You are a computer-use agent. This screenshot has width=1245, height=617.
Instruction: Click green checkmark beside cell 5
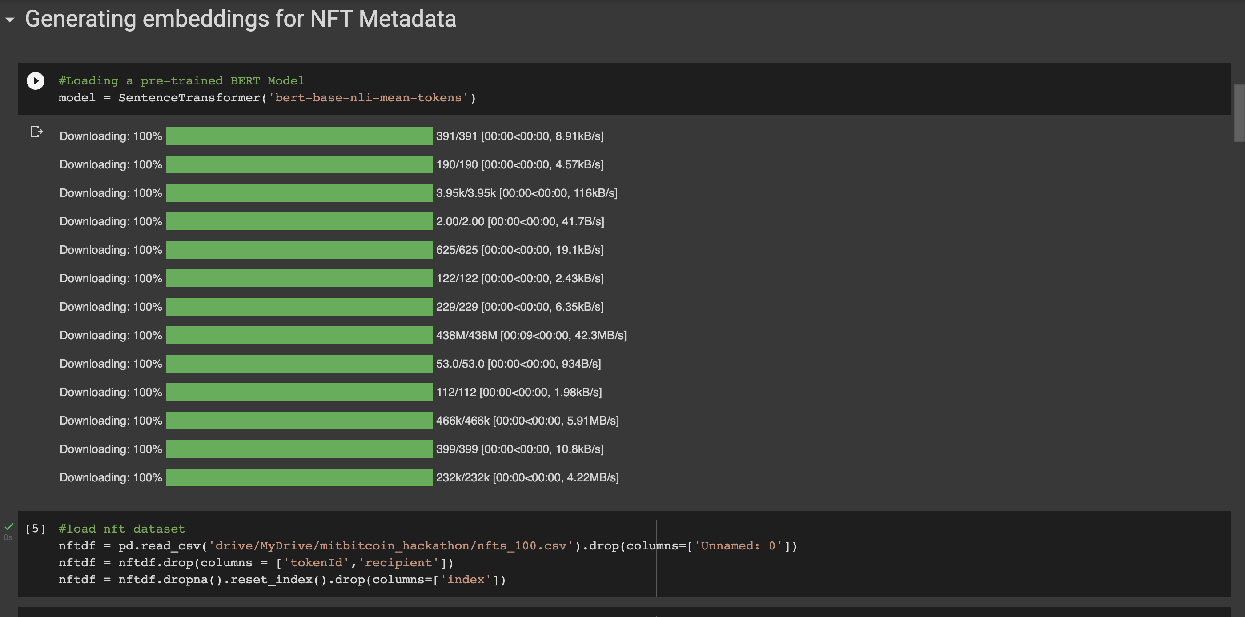click(9, 526)
